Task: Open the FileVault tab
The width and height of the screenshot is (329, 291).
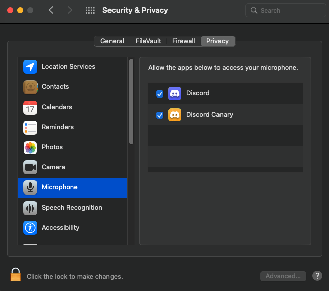Action: 148,41
